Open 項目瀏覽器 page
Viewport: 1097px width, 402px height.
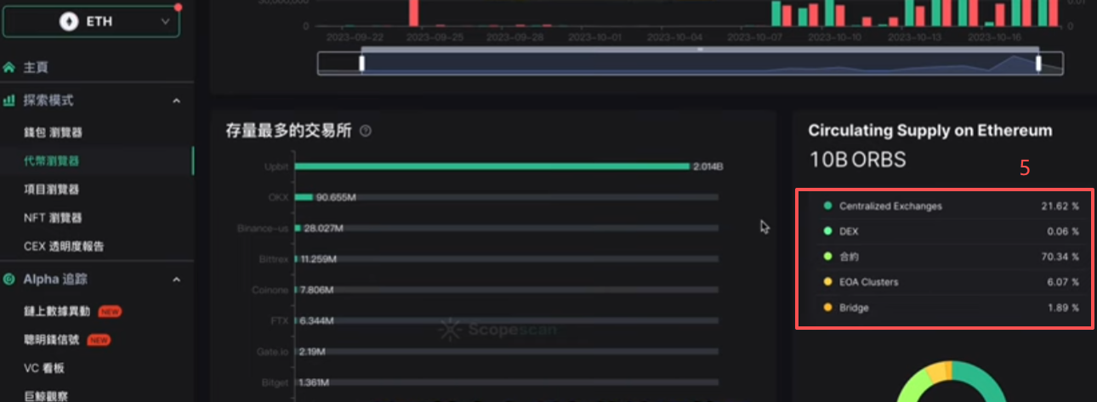51,190
